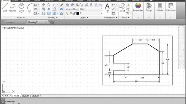Switch to the Locator drawing tab

(x=10, y=22)
